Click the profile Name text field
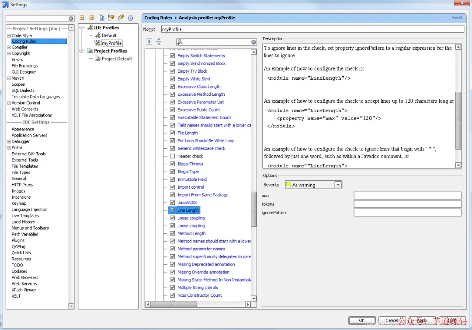 pos(312,29)
